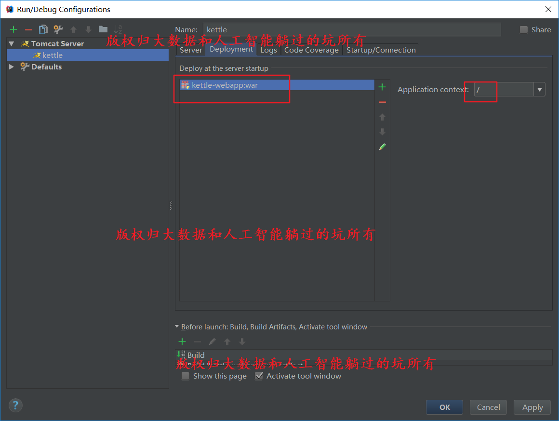This screenshot has width=559, height=421.
Task: Select the kettle configuration in the tree
Action: click(x=88, y=55)
